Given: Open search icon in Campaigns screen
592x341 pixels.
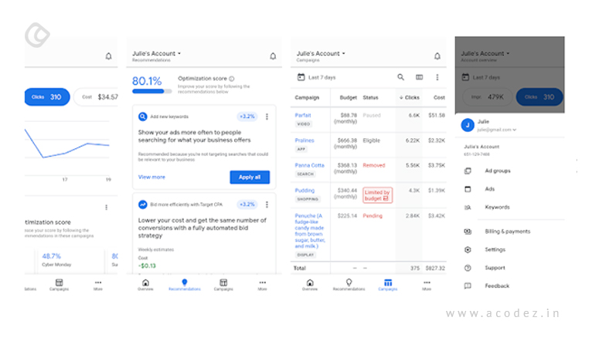Looking at the screenshot, I should [x=400, y=77].
